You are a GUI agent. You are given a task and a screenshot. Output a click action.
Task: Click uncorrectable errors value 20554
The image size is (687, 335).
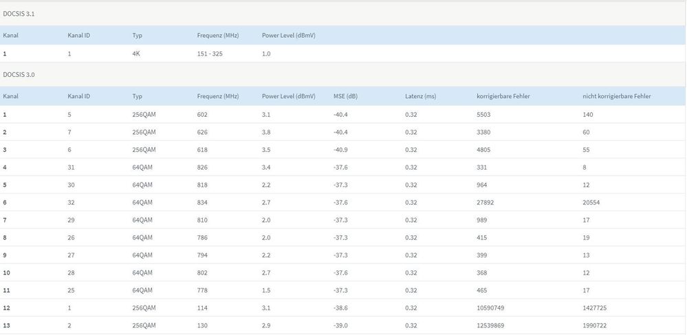pos(591,203)
